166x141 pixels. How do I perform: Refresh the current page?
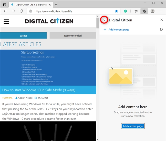coord(21,11)
